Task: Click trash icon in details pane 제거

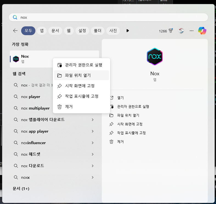Action: (x=111, y=142)
